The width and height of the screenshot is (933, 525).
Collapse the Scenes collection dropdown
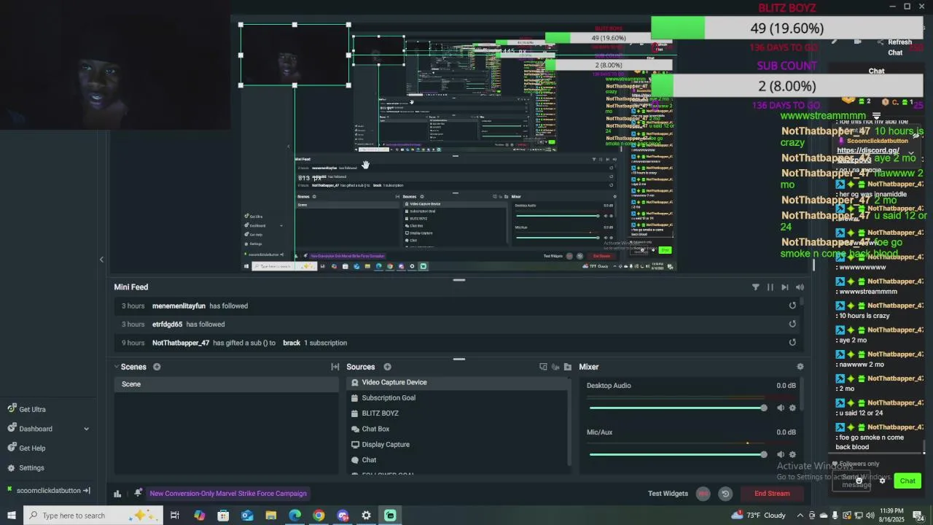[x=116, y=367]
